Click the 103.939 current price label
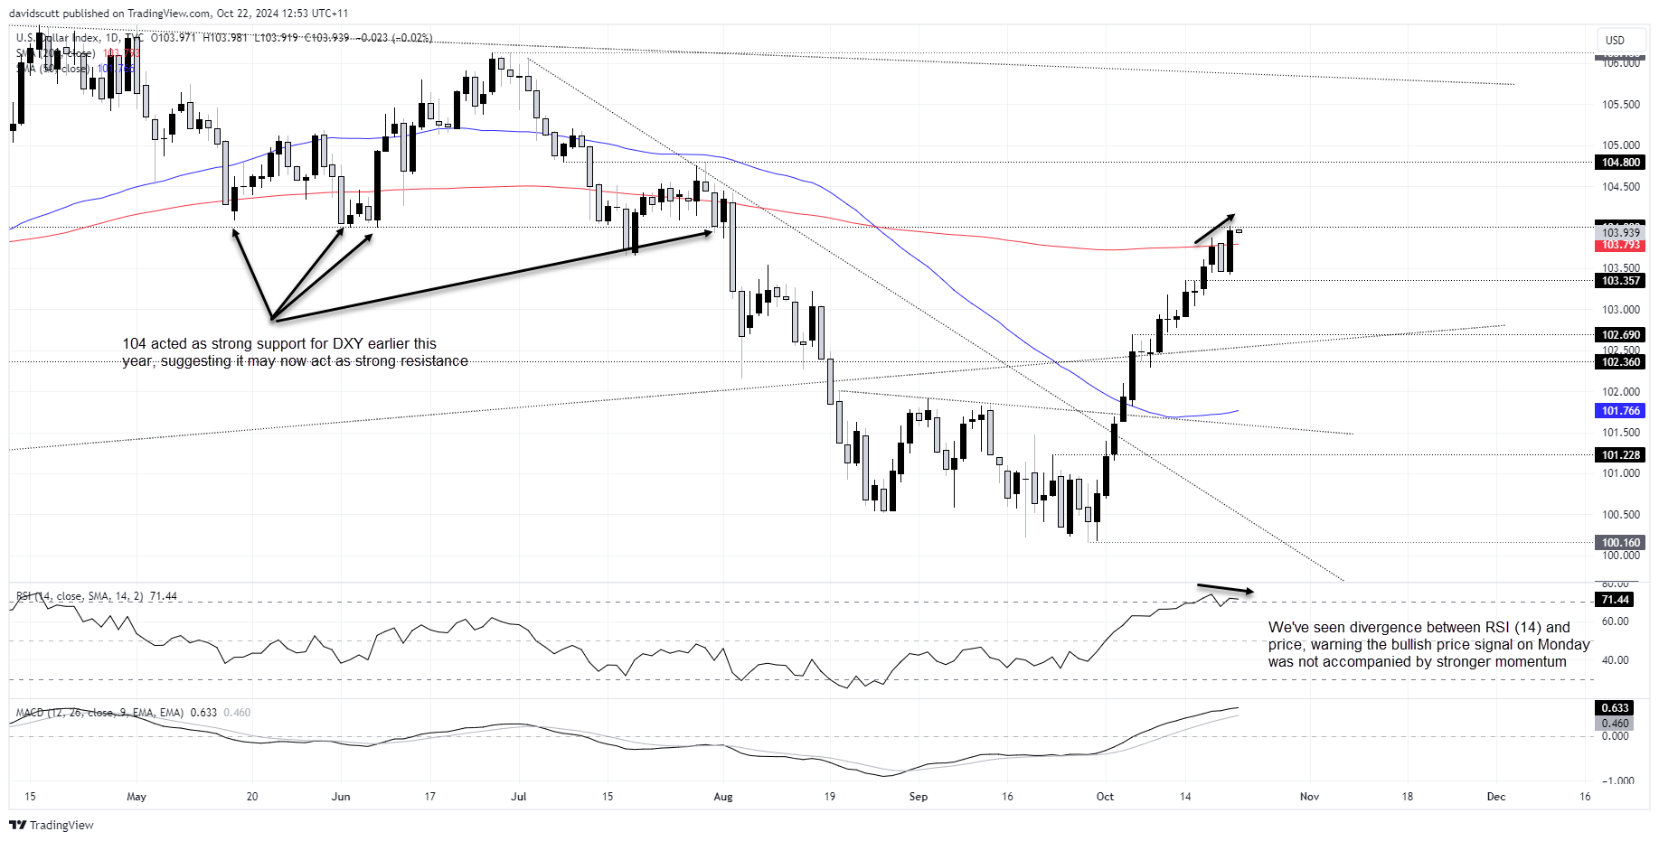The width and height of the screenshot is (1659, 841). (1620, 232)
